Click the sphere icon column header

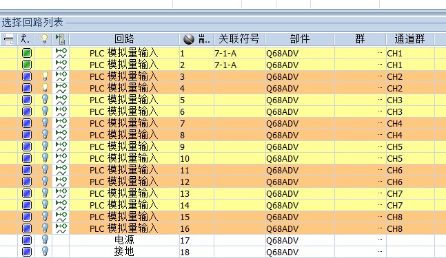(x=189, y=39)
